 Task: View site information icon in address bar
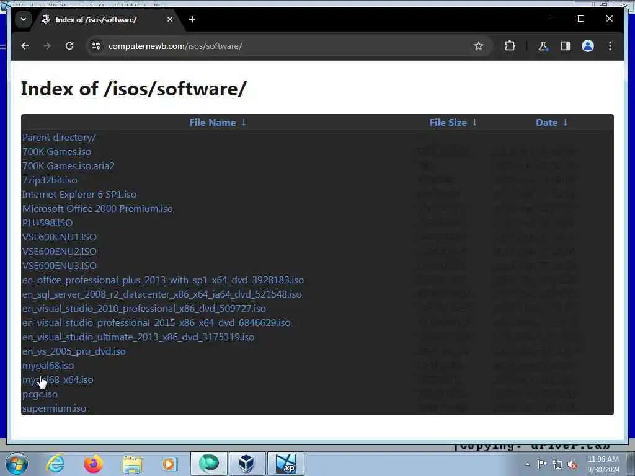click(x=96, y=46)
